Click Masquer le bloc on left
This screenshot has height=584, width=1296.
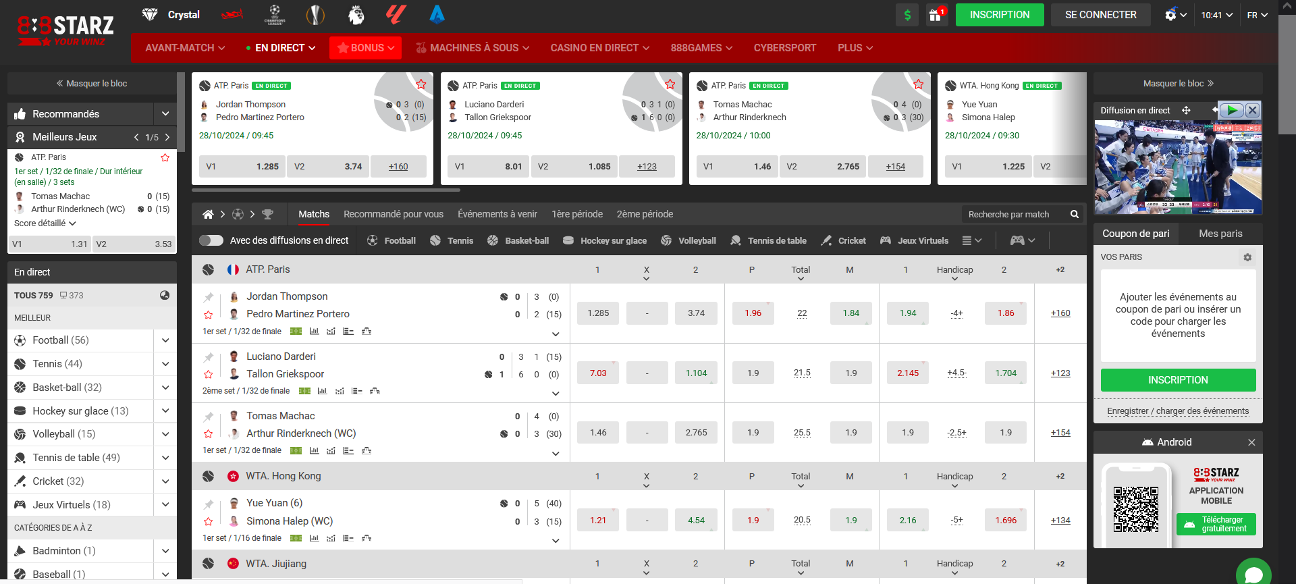click(92, 84)
